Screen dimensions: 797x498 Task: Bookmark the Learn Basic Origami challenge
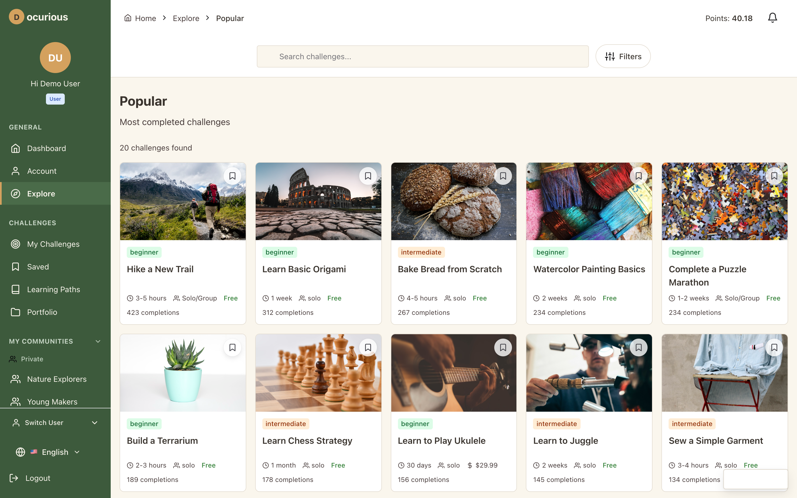point(368,176)
